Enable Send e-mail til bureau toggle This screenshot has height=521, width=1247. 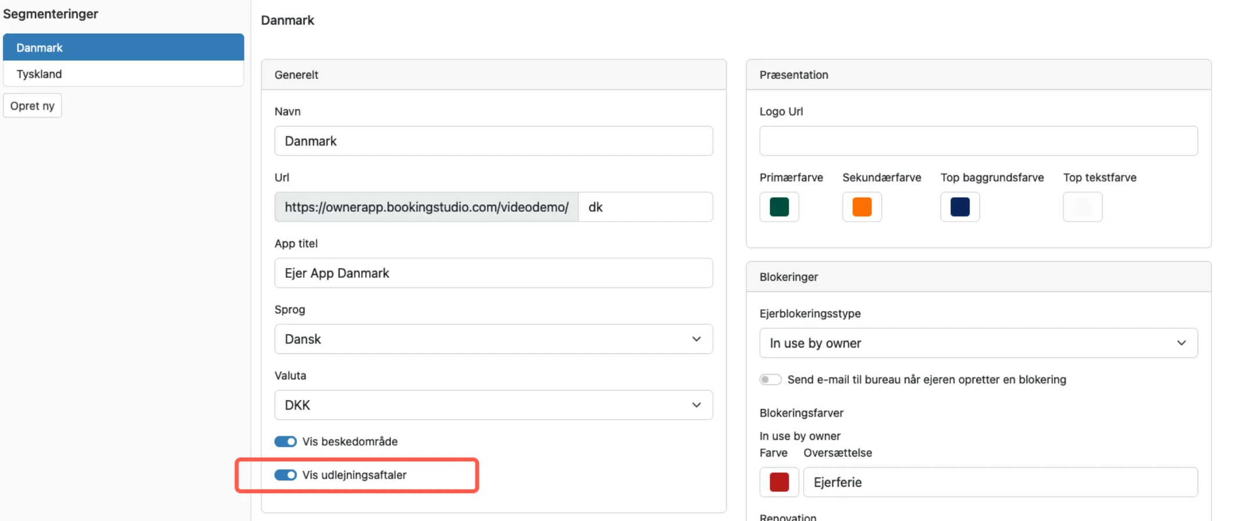tap(770, 379)
